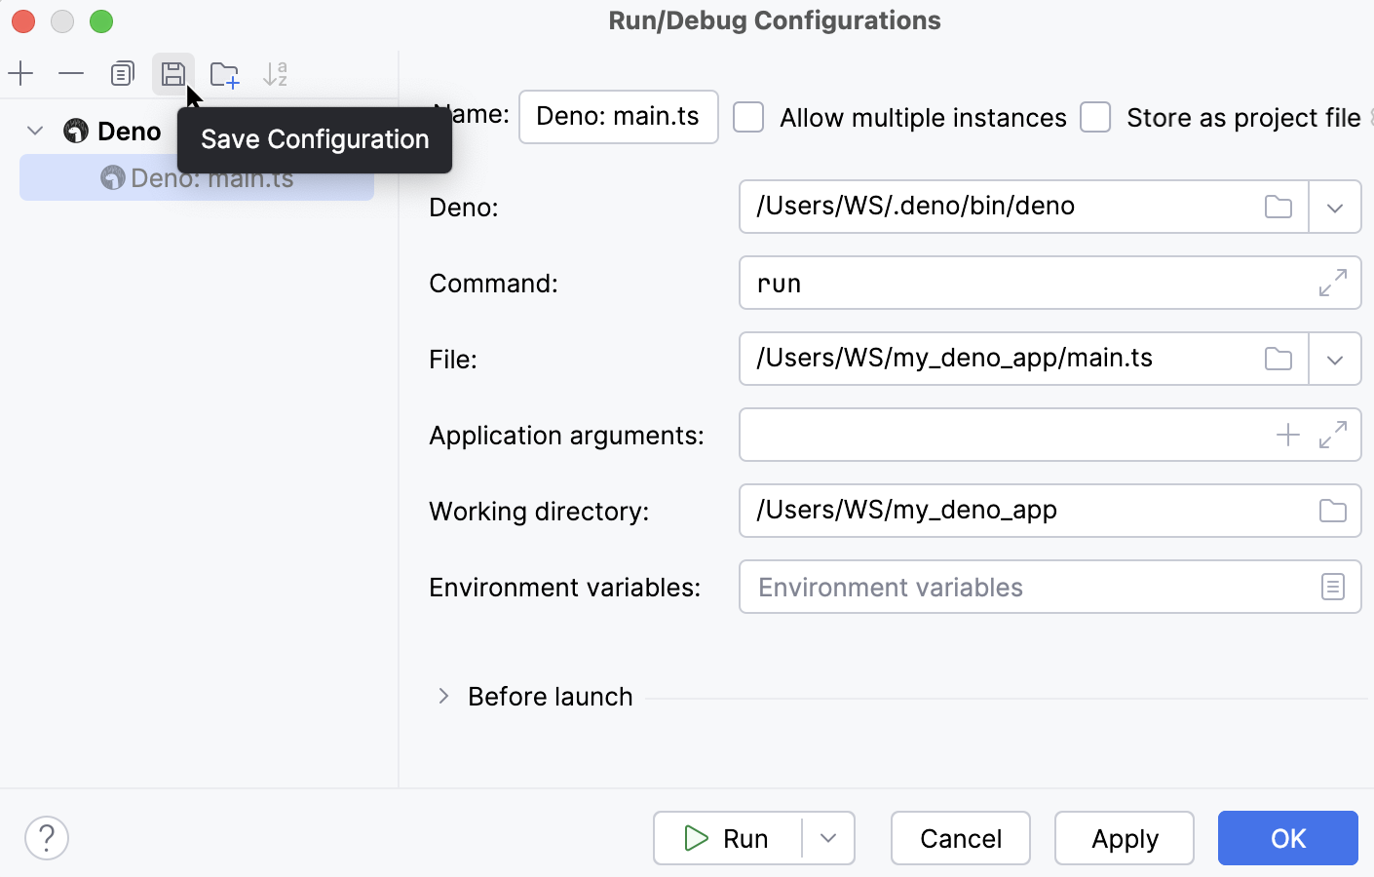Add an application argument macro
1374x877 pixels.
(1287, 435)
